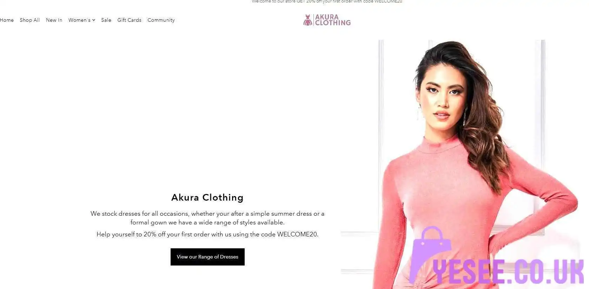Click View our Range of Dresses button
The image size is (589, 289).
(x=207, y=257)
